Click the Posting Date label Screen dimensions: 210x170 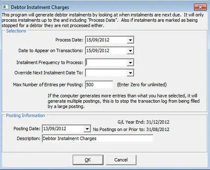pos(27,129)
